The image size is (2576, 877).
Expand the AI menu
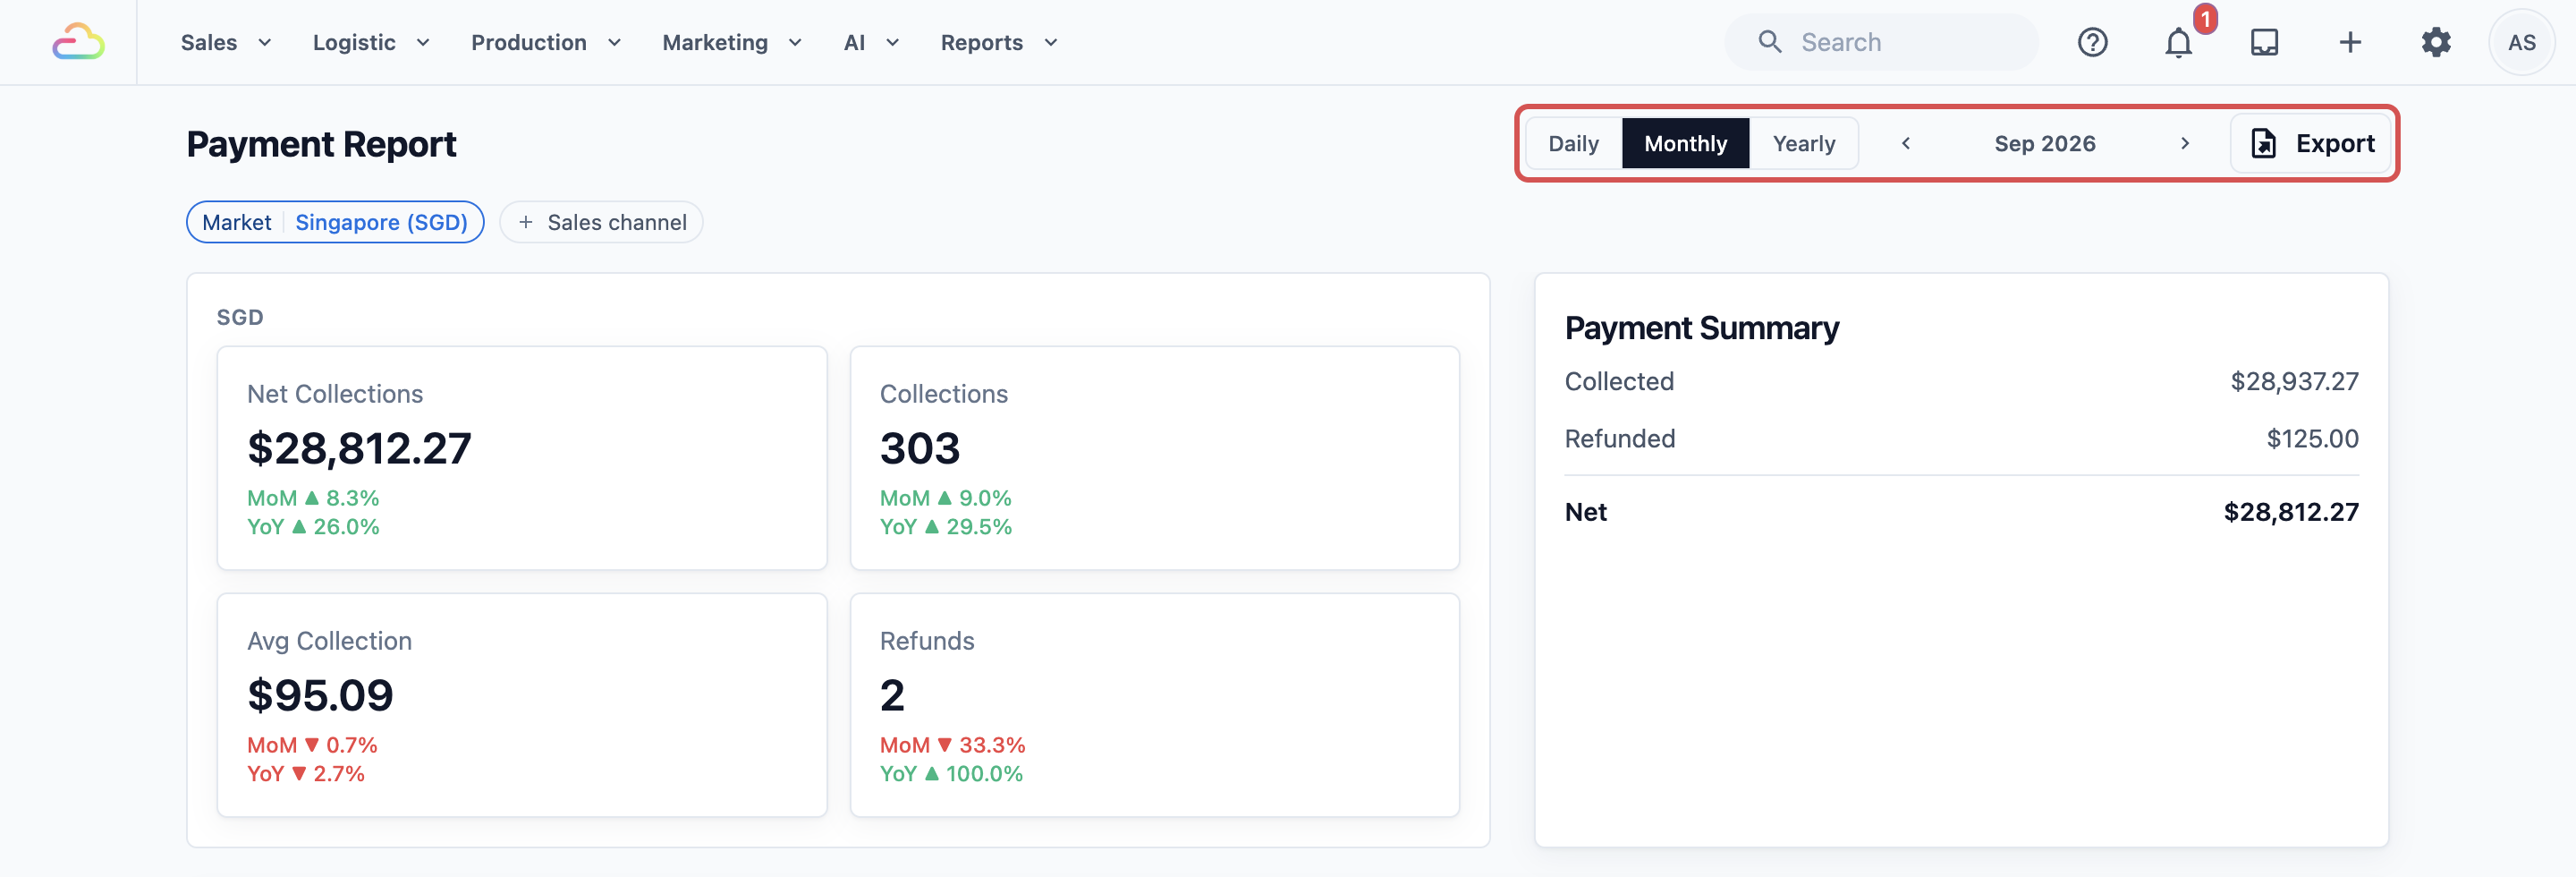click(871, 42)
